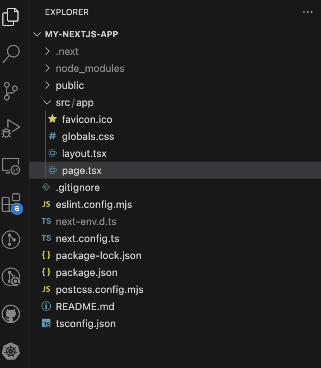Open the postcss.config.mjs file

[175, 290]
